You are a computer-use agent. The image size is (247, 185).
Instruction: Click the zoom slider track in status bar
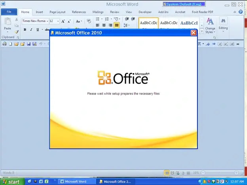coord(220,173)
